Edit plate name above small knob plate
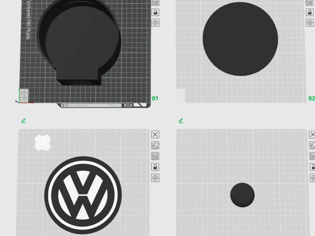 181,121
